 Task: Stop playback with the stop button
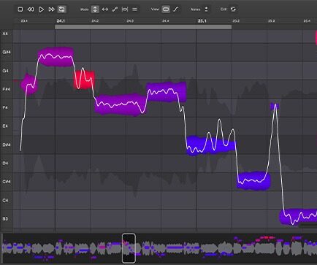pos(20,9)
